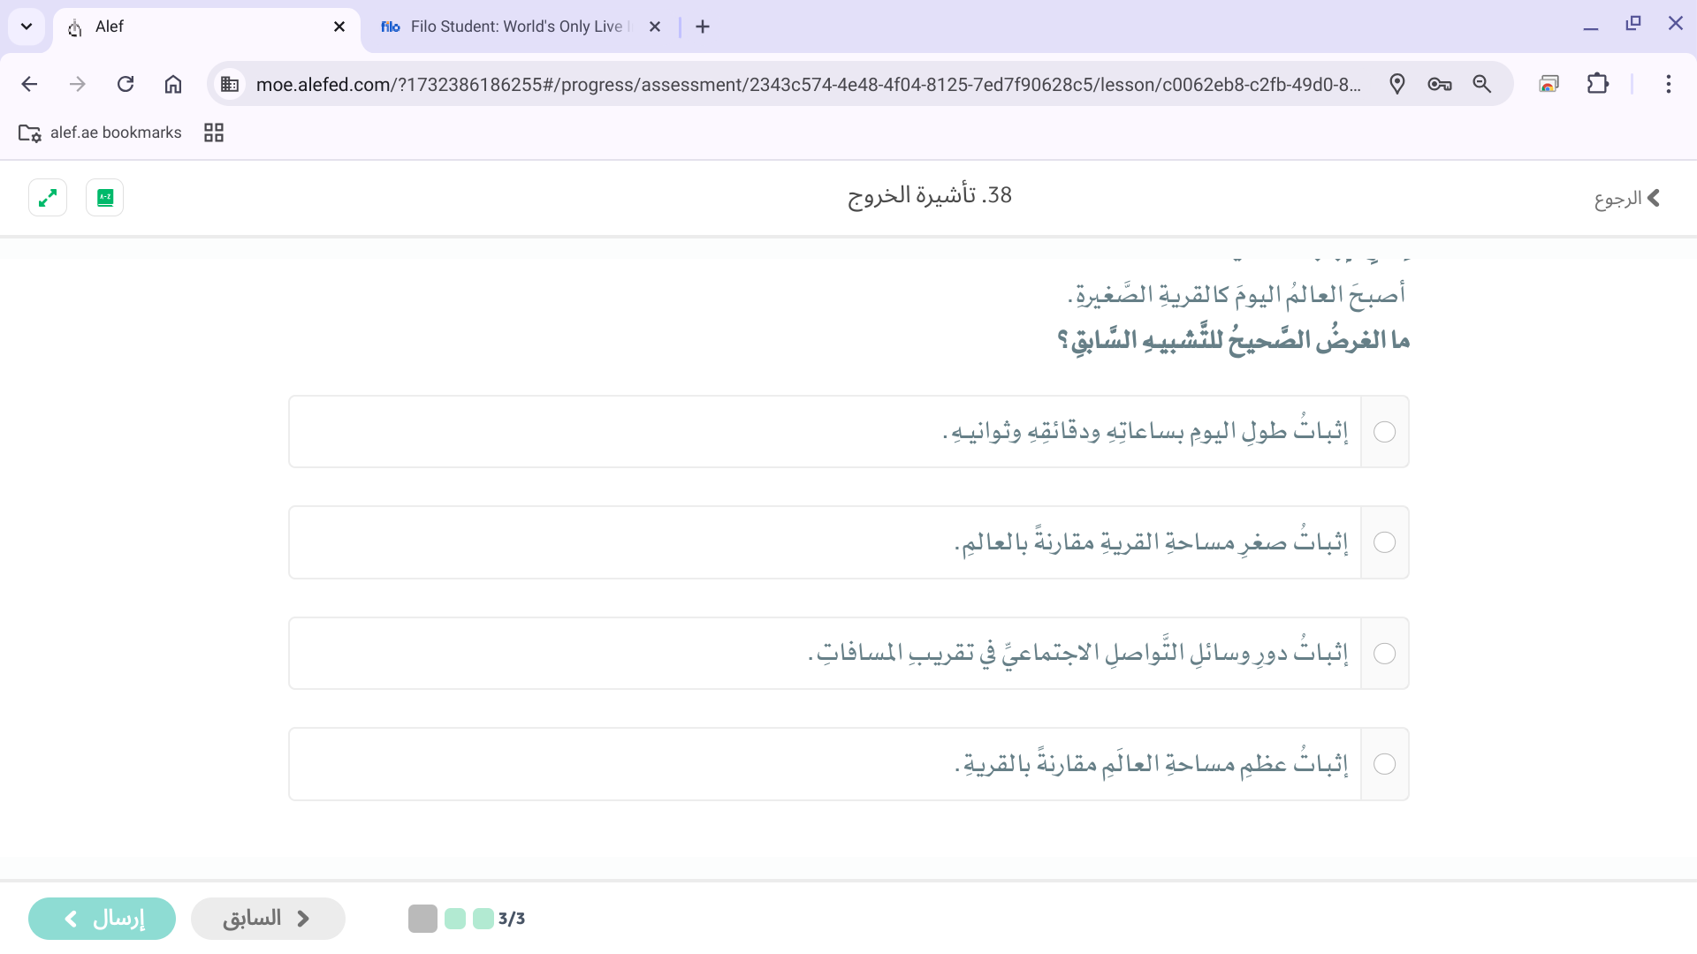This screenshot has width=1697, height=954.
Task: Click the location pin icon in address bar
Action: pos(1396,84)
